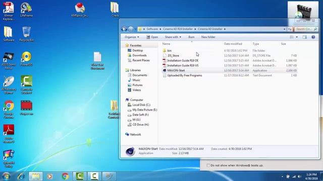Image resolution: width=323 pixels, height=181 pixels.
Task: Open Documents library in the sidebar
Action: [139, 75]
